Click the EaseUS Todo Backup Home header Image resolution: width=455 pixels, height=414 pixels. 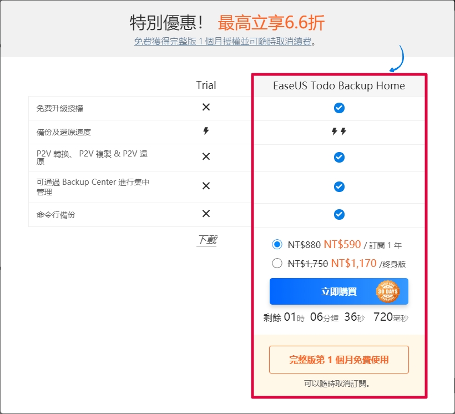tap(339, 85)
